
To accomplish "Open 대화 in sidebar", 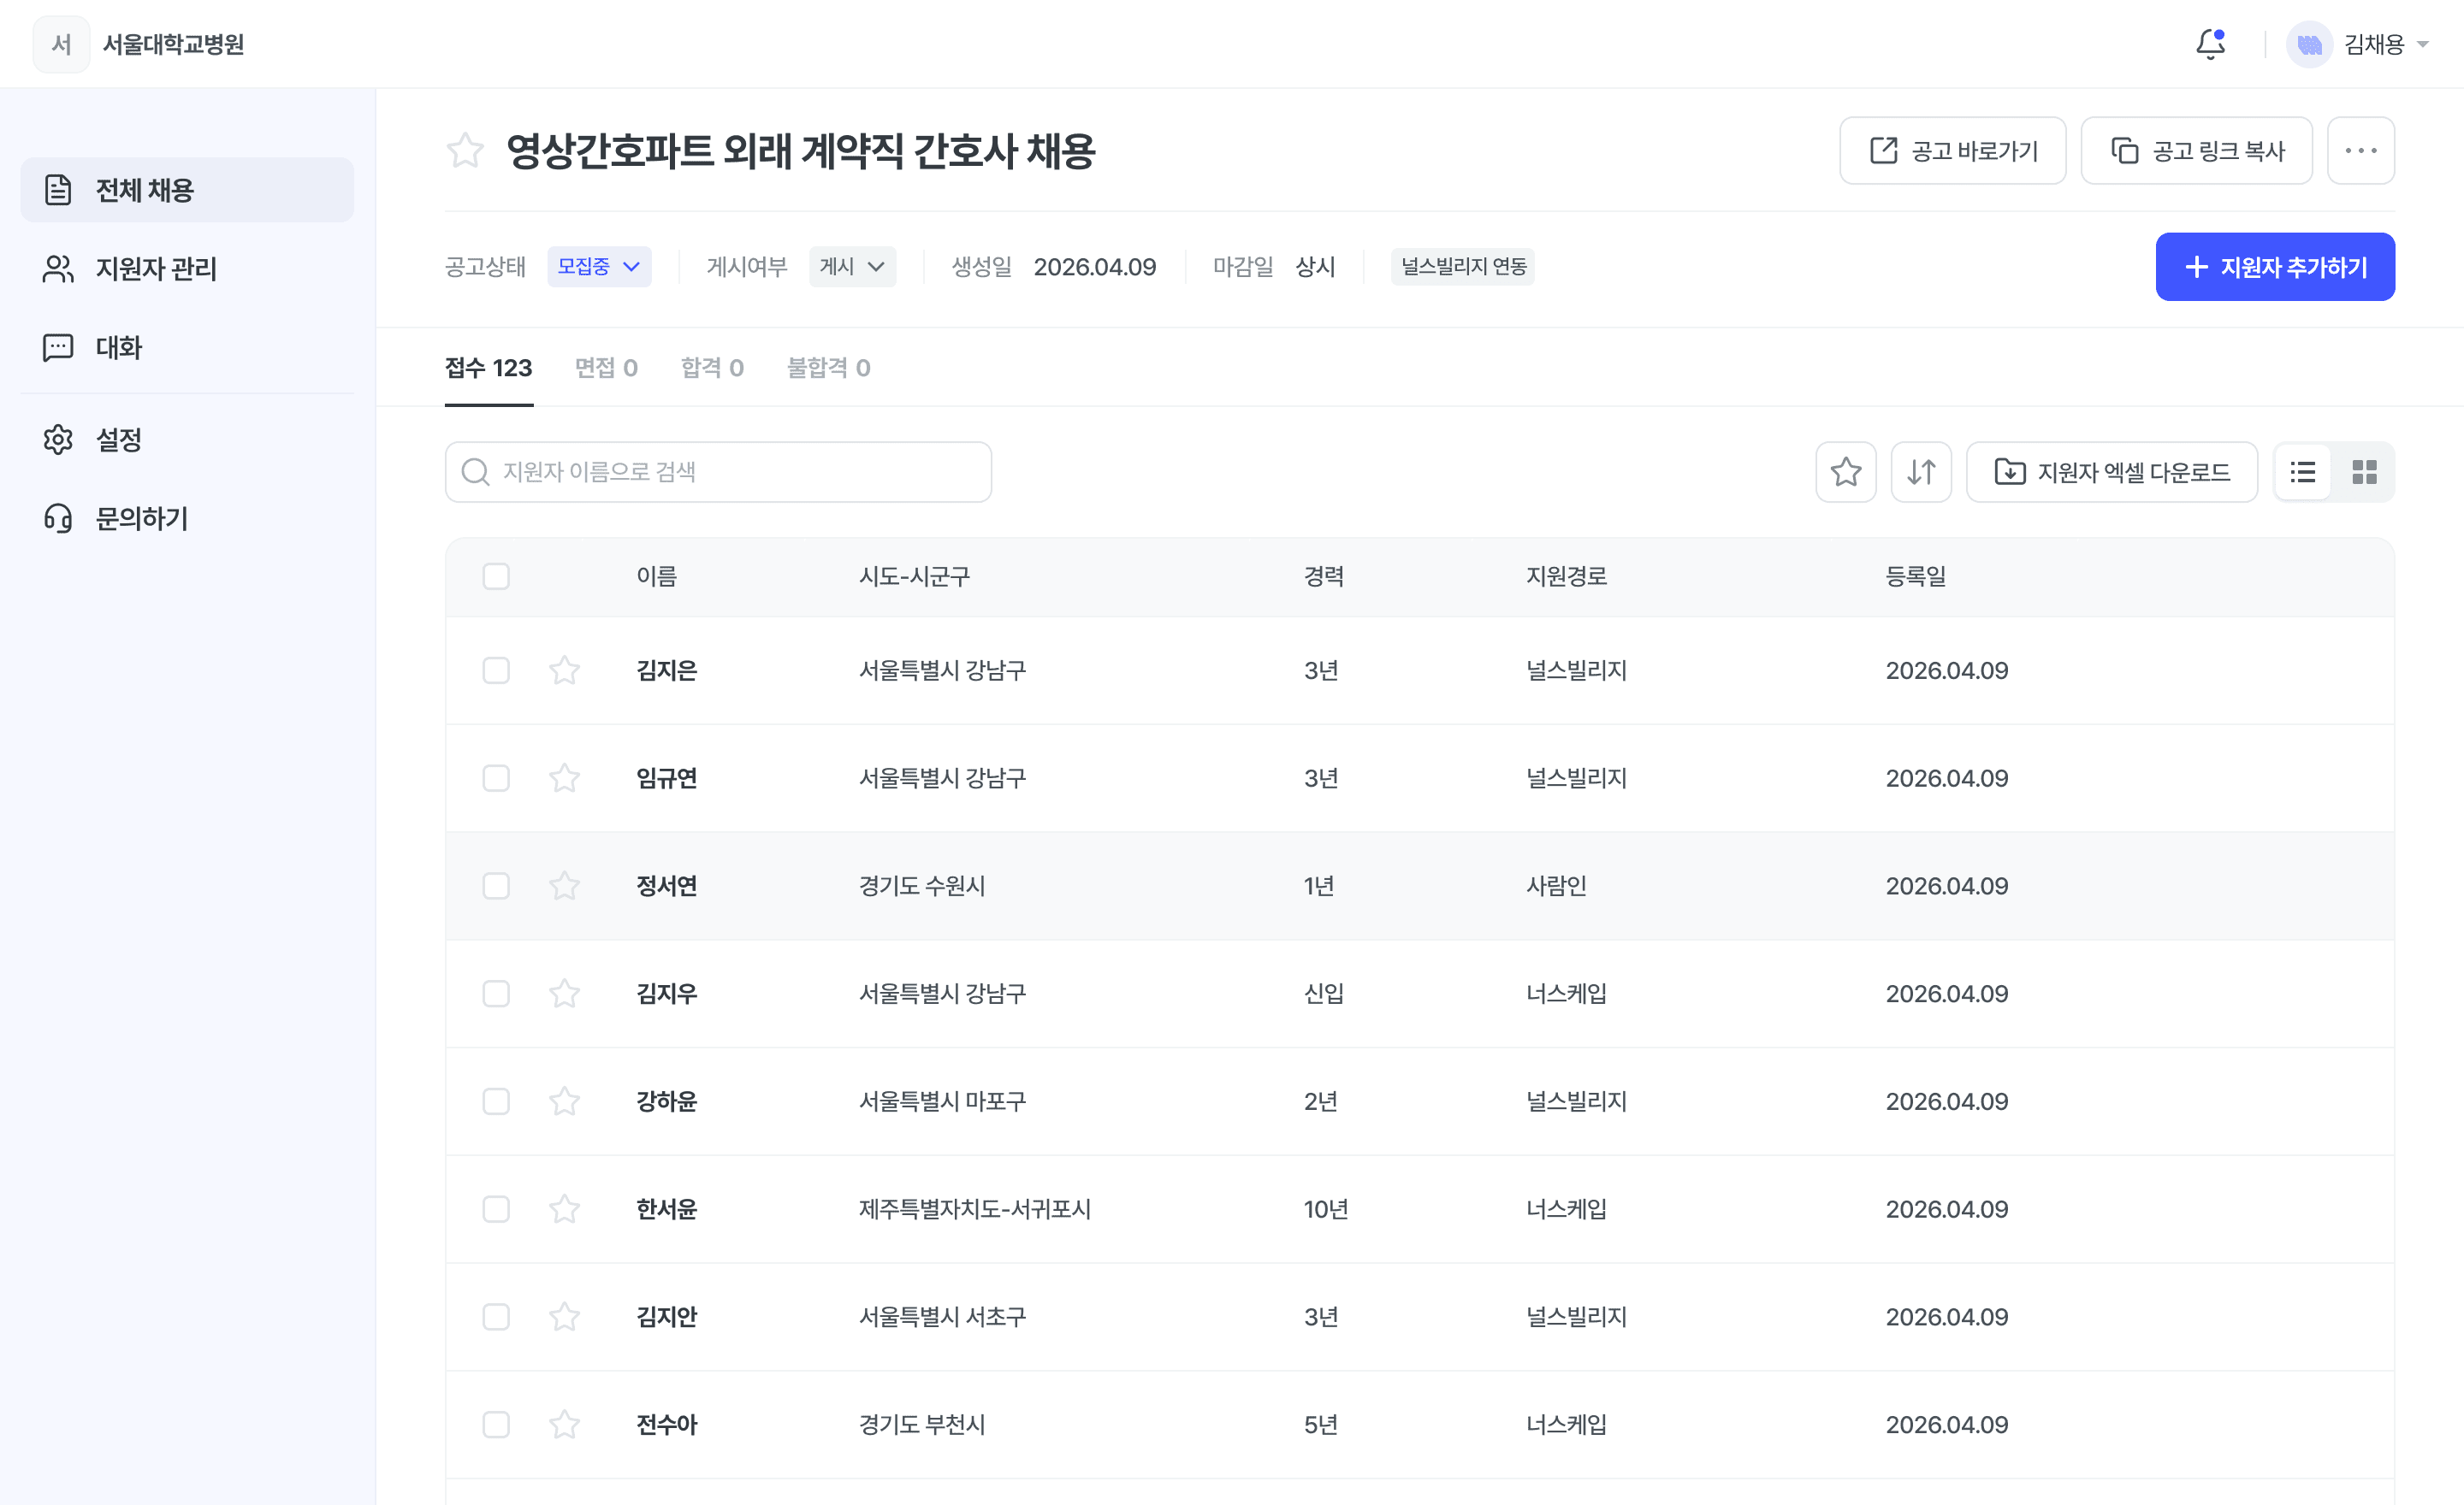I will click(x=187, y=348).
